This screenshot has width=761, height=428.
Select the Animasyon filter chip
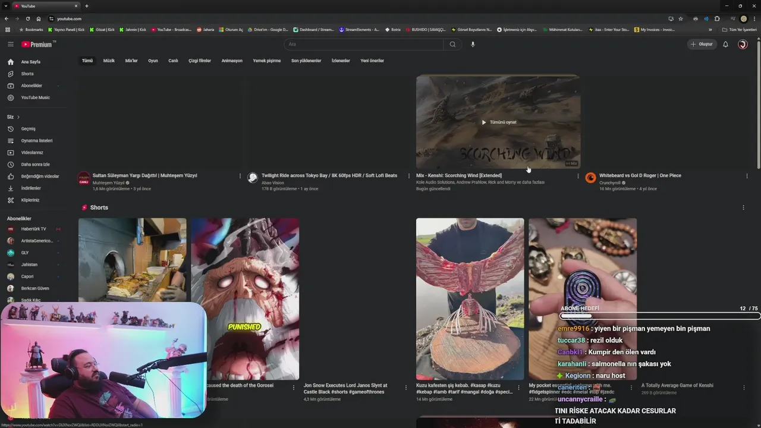(232, 61)
